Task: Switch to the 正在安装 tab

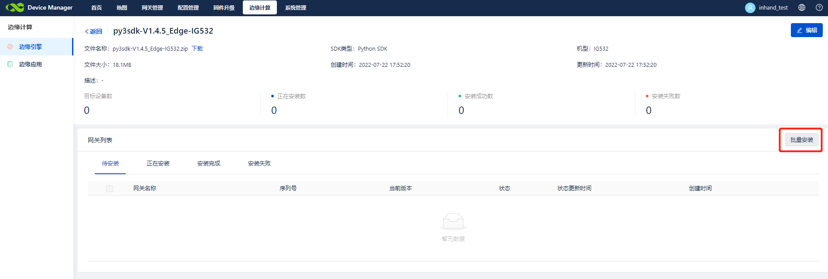Action: pos(158,163)
